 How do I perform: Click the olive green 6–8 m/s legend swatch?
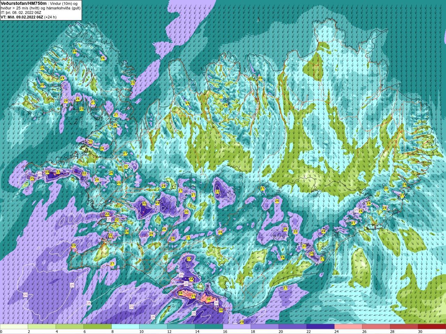pos(98,327)
